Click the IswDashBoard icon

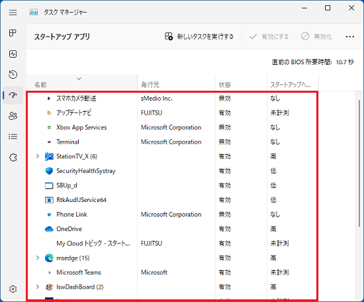click(49, 287)
